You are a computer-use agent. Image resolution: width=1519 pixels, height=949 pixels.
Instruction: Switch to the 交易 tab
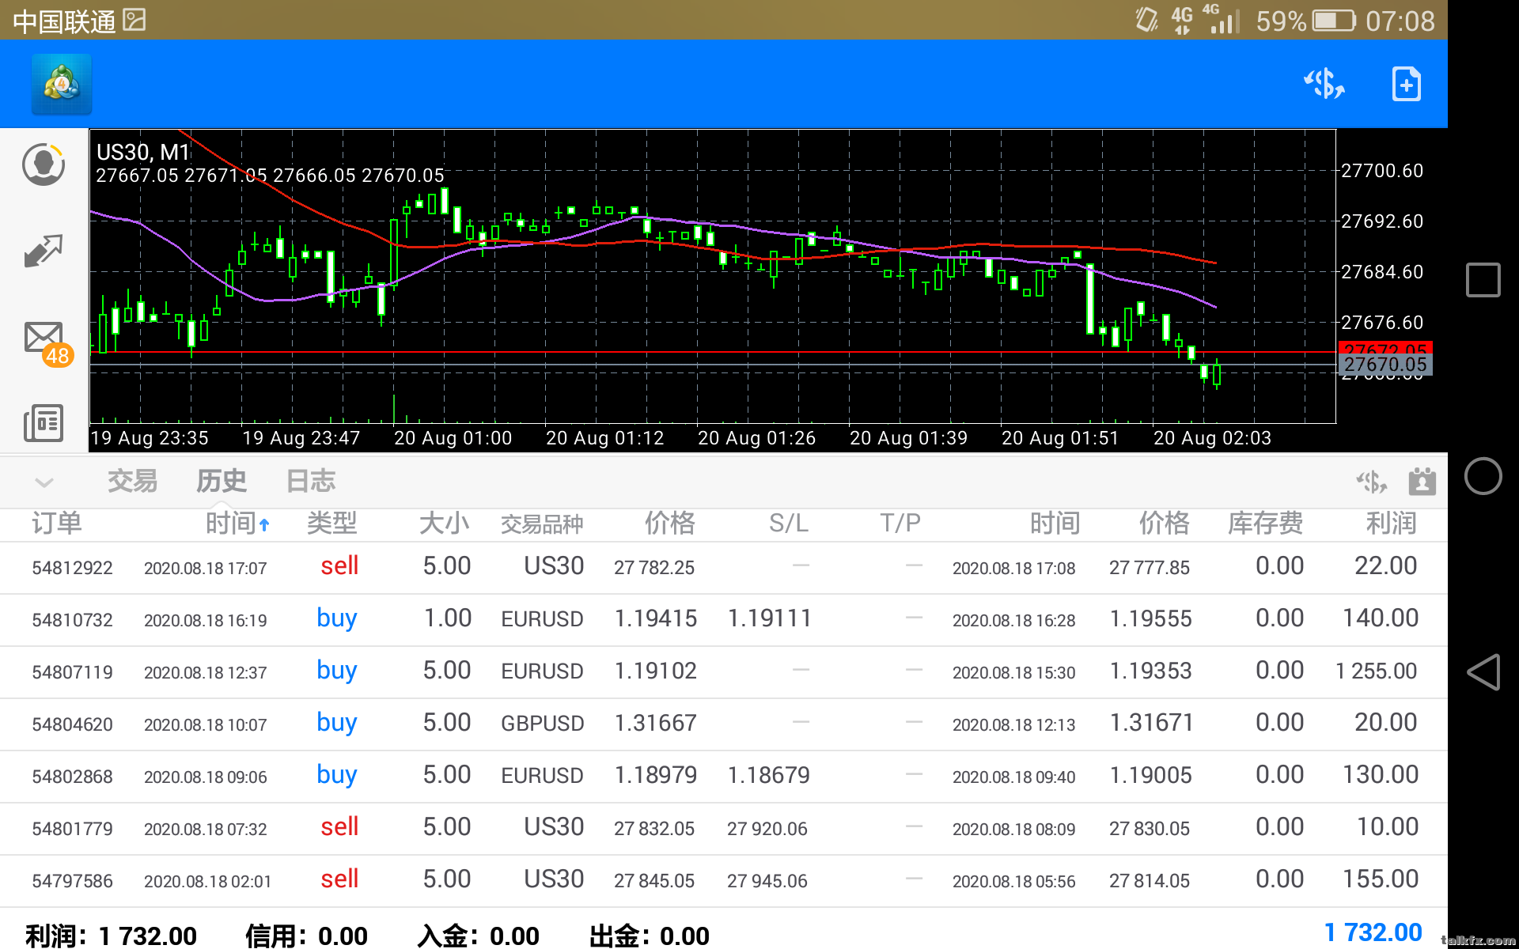coord(132,481)
